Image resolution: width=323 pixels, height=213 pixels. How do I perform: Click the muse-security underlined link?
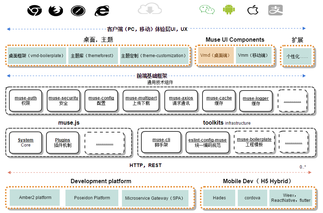point(63,98)
